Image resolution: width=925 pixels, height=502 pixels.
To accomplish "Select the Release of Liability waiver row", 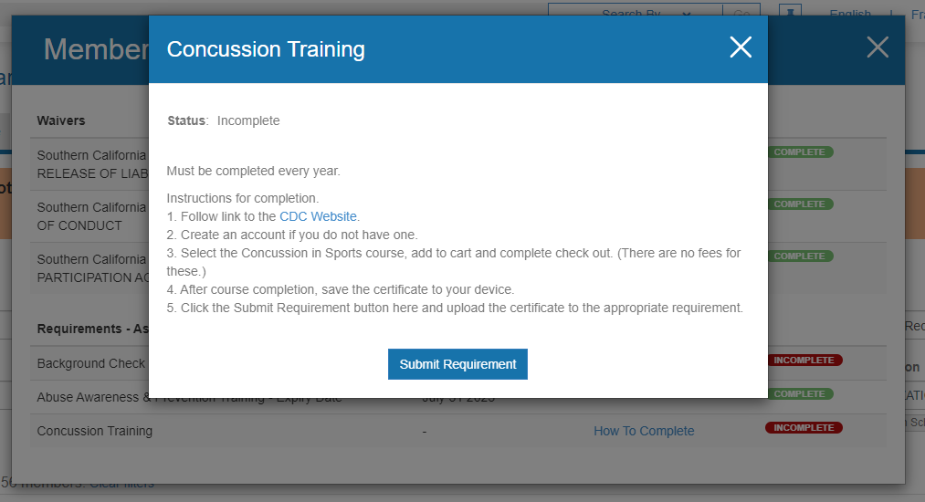I will [91, 163].
